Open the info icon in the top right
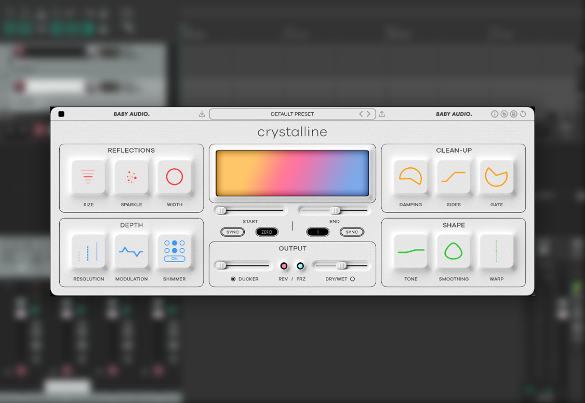Screen dimensions: 585x403 click(494, 114)
